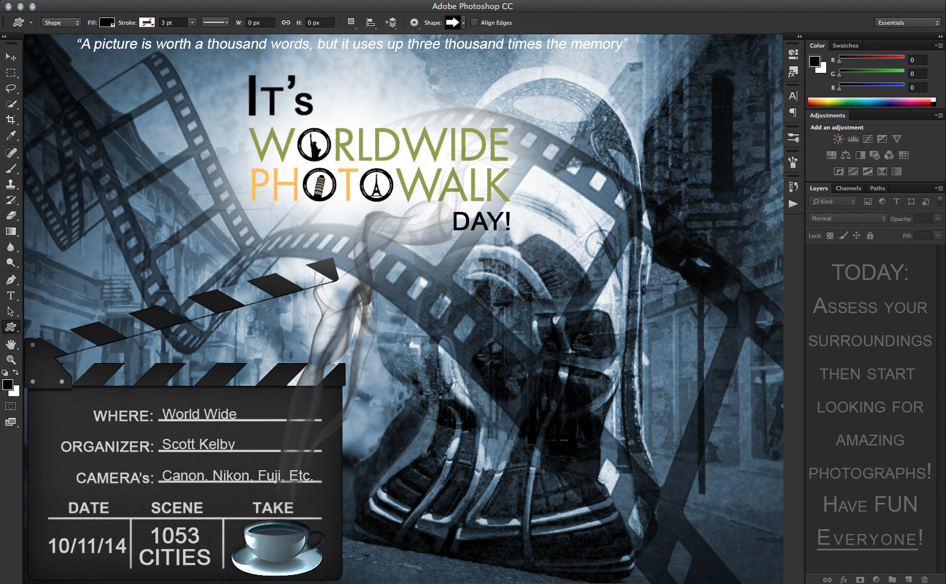Open the Color panel menu
Screen dimensions: 946x584
pos(939,46)
